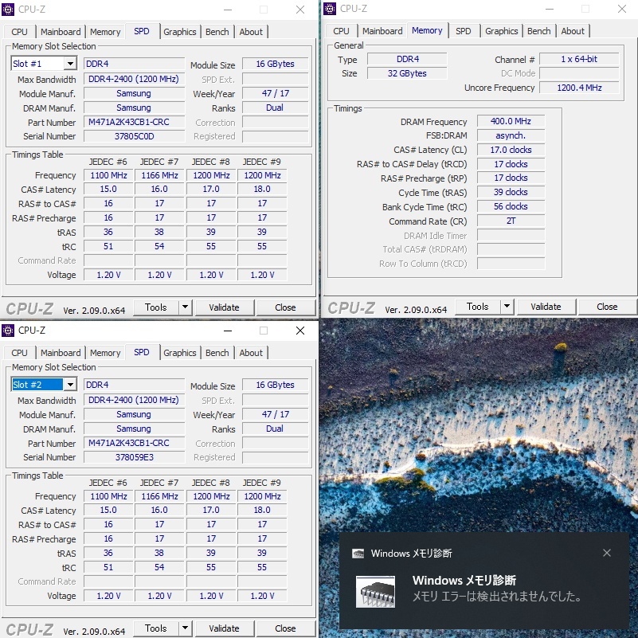Click Command Rate value 2T
This screenshot has height=638, width=638.
click(x=511, y=221)
